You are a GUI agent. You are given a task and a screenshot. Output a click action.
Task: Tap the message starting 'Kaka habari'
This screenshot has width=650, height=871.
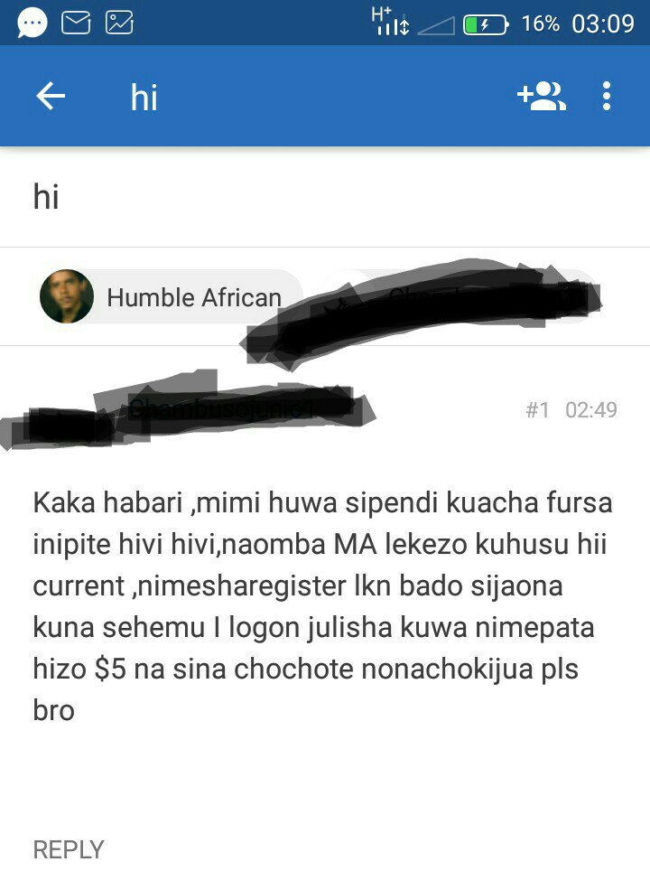click(x=322, y=606)
